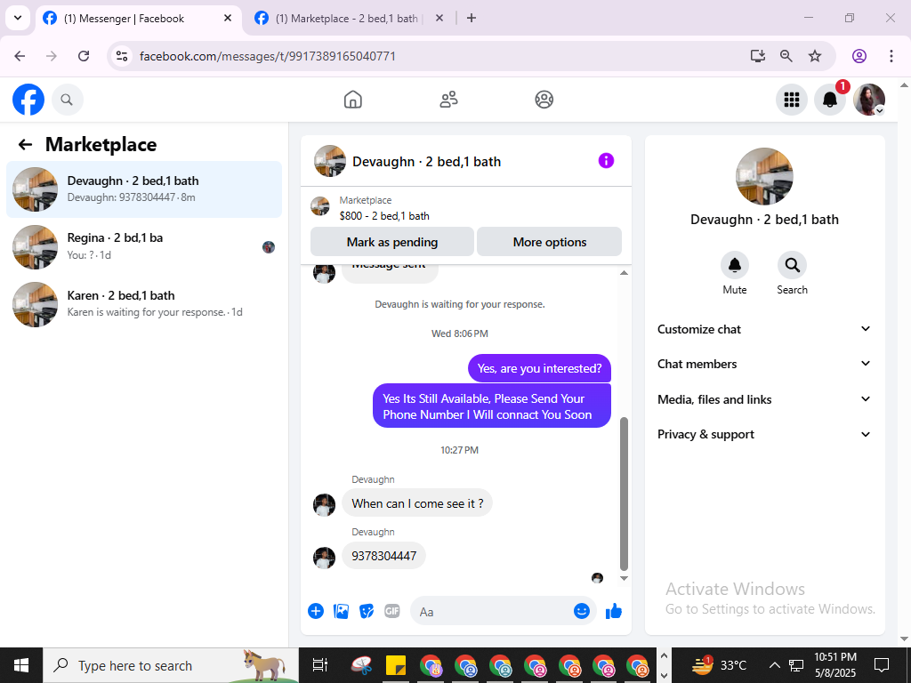911x683 pixels.
Task: Click install app icon in address bar
Action: 758,56
